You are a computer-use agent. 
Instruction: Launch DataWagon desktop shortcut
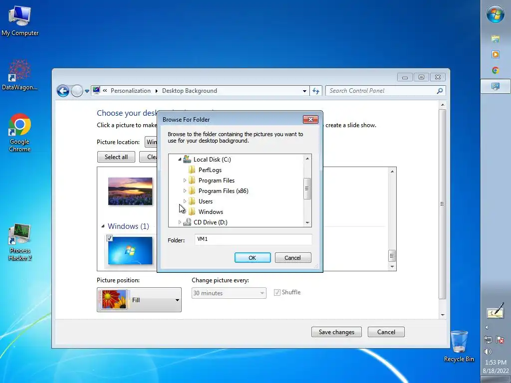tap(19, 75)
